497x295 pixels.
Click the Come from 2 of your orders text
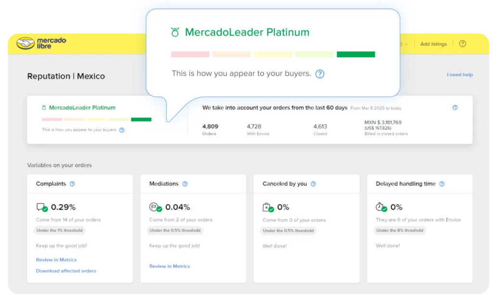pos(181,220)
